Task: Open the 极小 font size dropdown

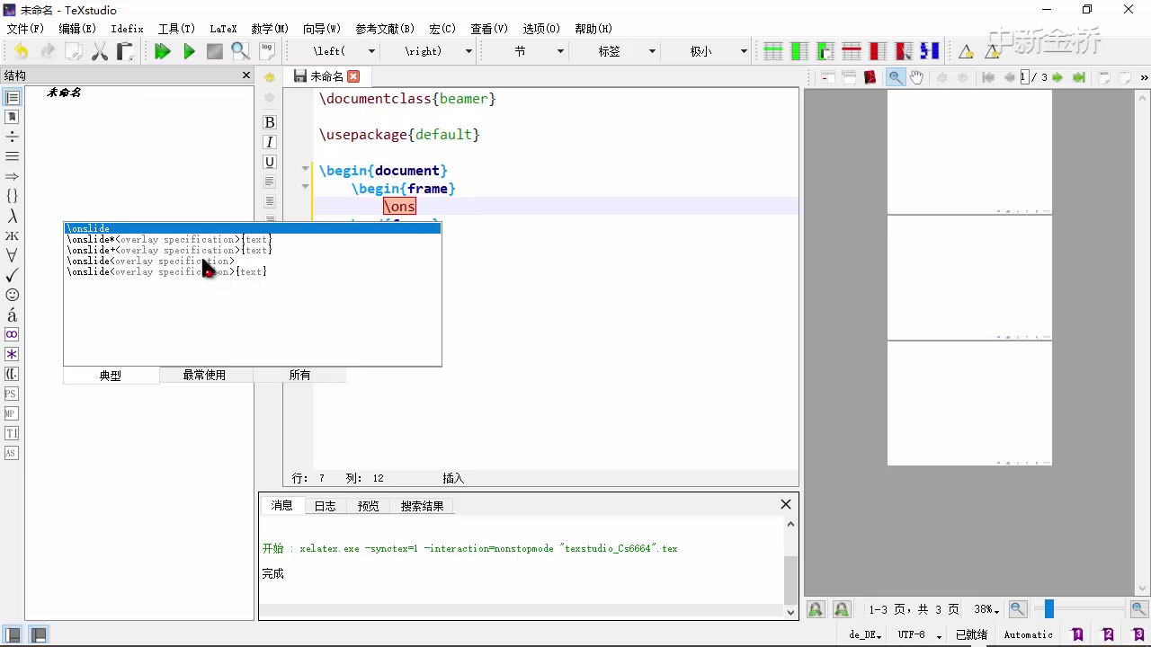Action: 744,52
